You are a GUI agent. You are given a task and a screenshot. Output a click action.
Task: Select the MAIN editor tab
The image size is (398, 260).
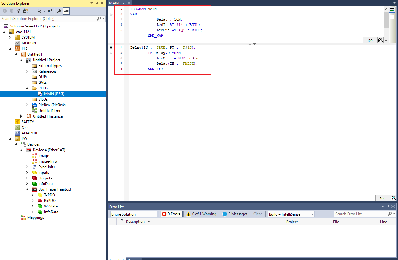[x=114, y=3]
